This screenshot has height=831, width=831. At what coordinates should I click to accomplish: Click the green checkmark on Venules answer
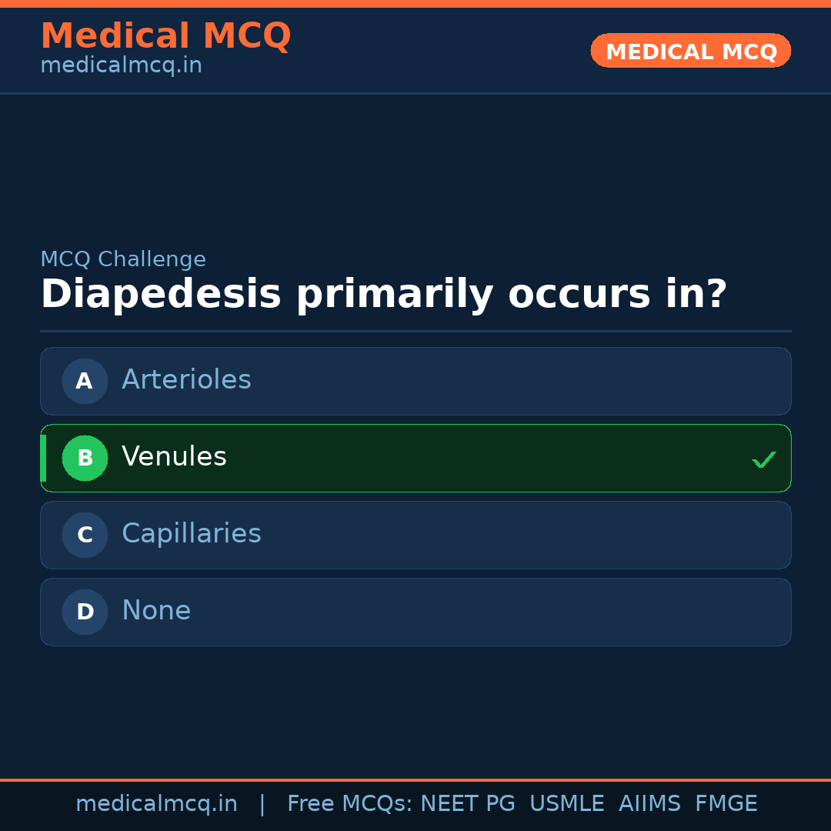[764, 459]
